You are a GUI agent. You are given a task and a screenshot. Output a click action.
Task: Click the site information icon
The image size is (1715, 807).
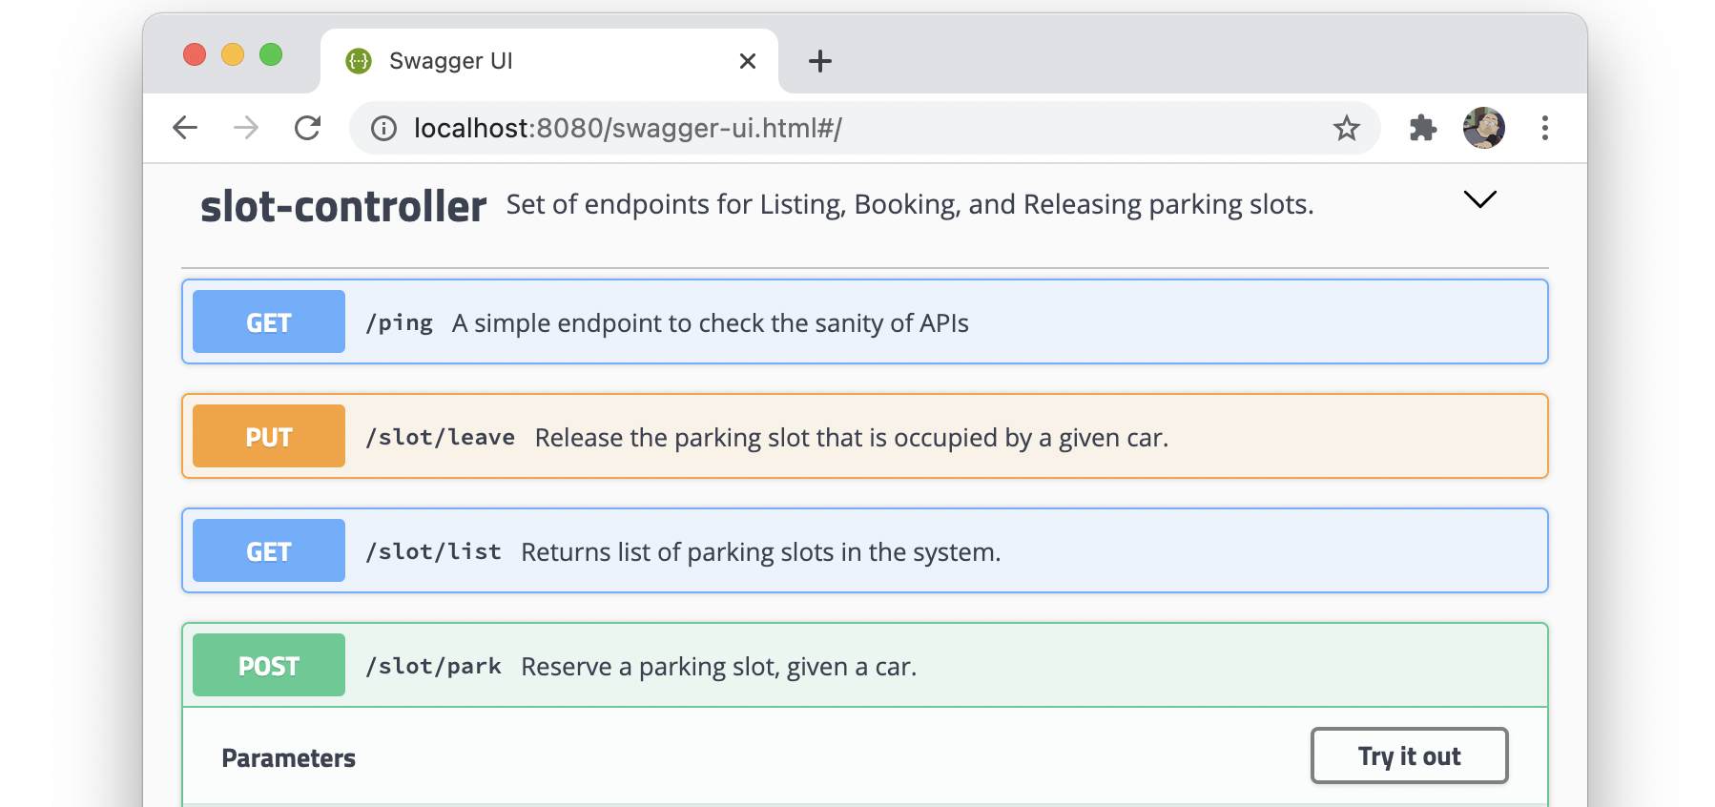383,129
